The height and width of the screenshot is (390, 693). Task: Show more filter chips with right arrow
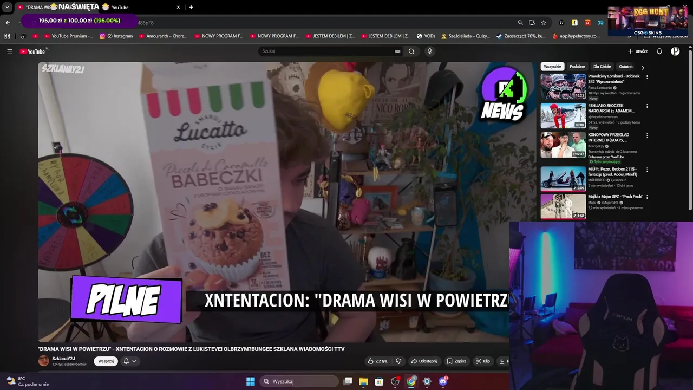[643, 68]
